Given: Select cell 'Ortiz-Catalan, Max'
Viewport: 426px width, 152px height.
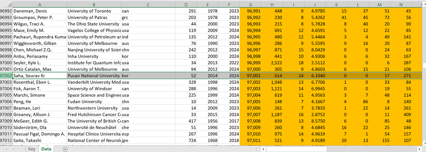Looking at the screenshot, I should coord(39,69).
